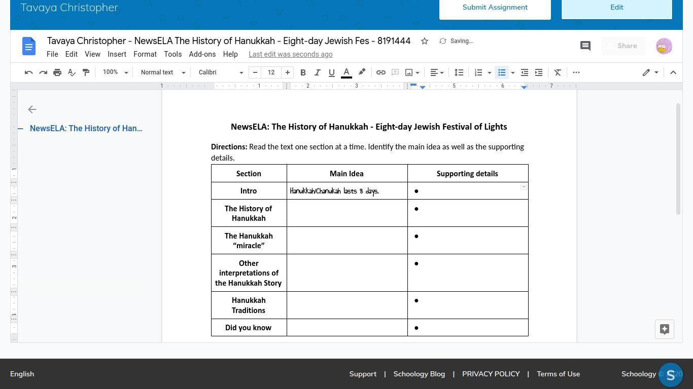
Task: Open the Format menu
Action: pyautogui.click(x=145, y=54)
